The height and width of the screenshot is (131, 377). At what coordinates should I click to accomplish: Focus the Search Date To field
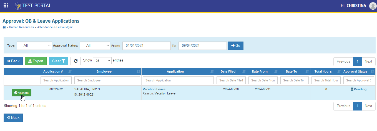pyautogui.click(x=295, y=80)
